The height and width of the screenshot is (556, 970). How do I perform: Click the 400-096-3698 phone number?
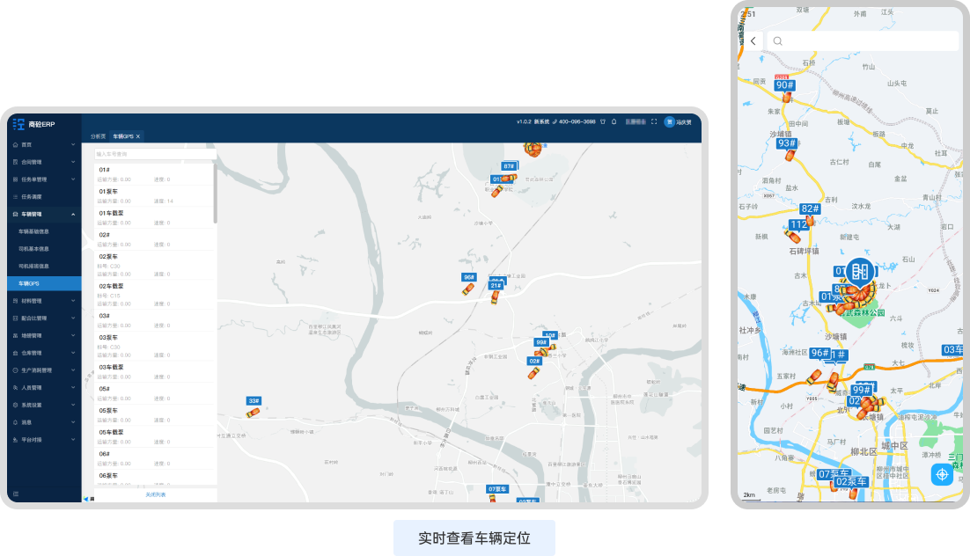[x=577, y=121]
